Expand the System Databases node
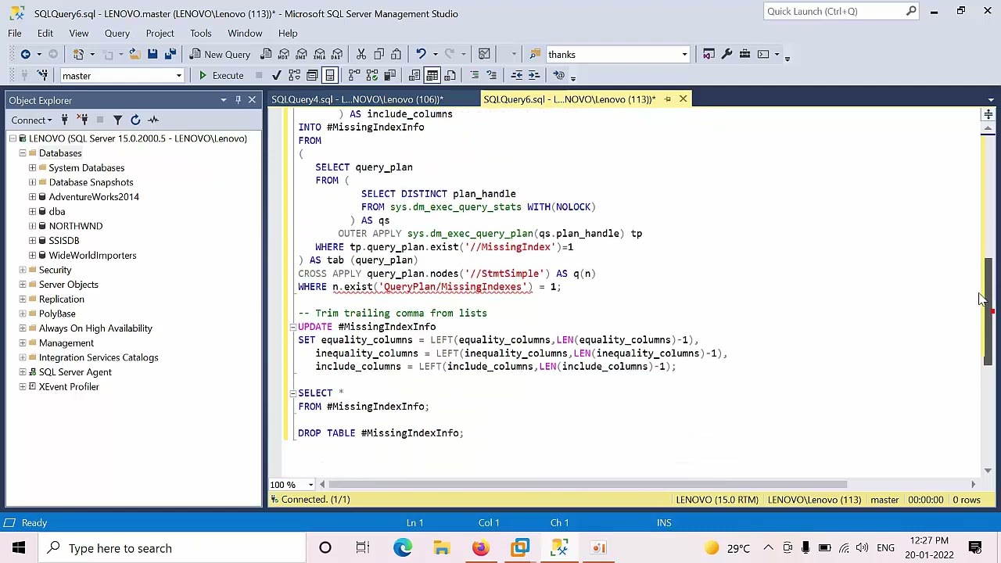1001x563 pixels. click(x=33, y=168)
